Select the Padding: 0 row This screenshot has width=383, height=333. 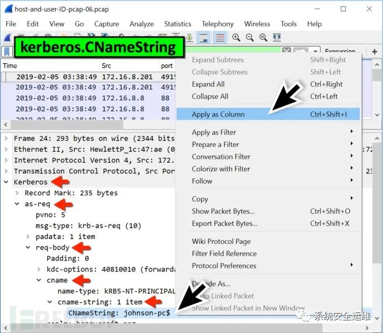68,258
